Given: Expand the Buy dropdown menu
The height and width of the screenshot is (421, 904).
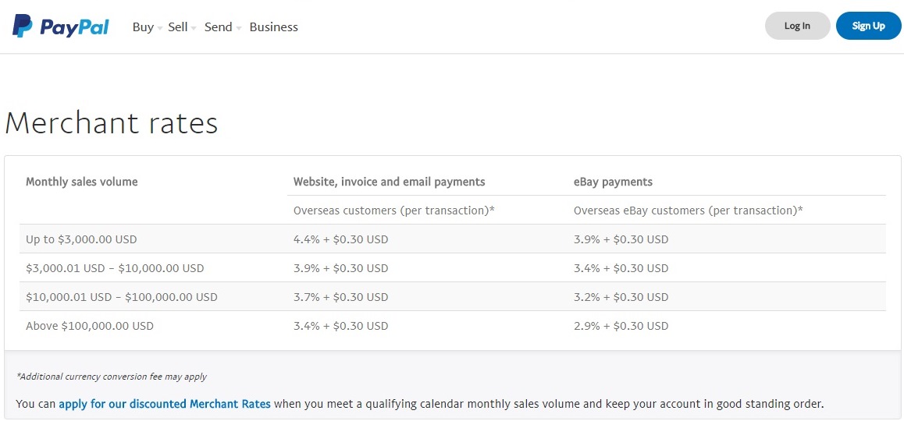Looking at the screenshot, I should tap(146, 27).
